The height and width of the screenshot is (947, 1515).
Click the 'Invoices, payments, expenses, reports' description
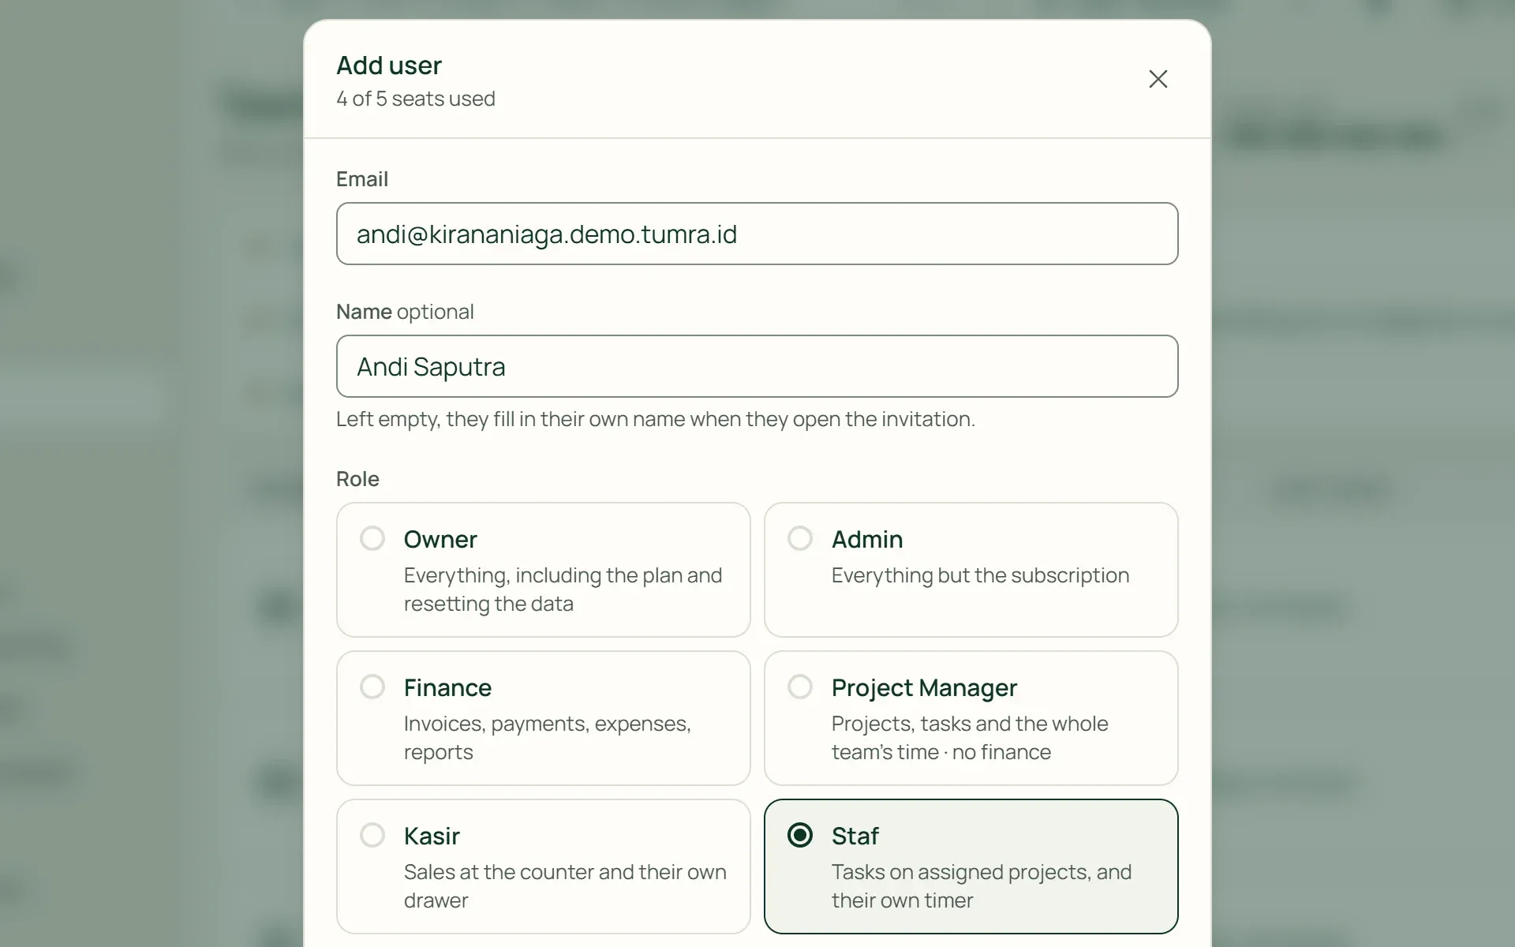[548, 738]
